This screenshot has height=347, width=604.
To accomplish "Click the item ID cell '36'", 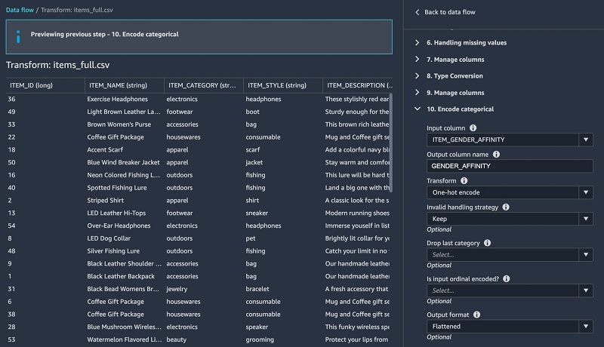I will tap(11, 100).
